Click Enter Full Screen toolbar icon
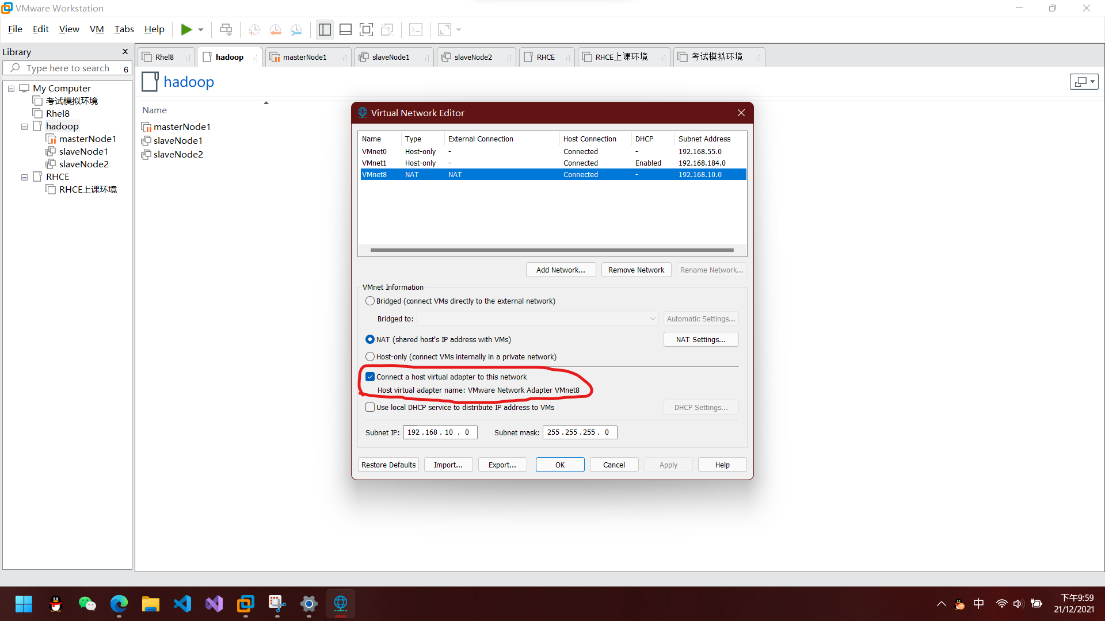This screenshot has width=1105, height=621. 366,29
